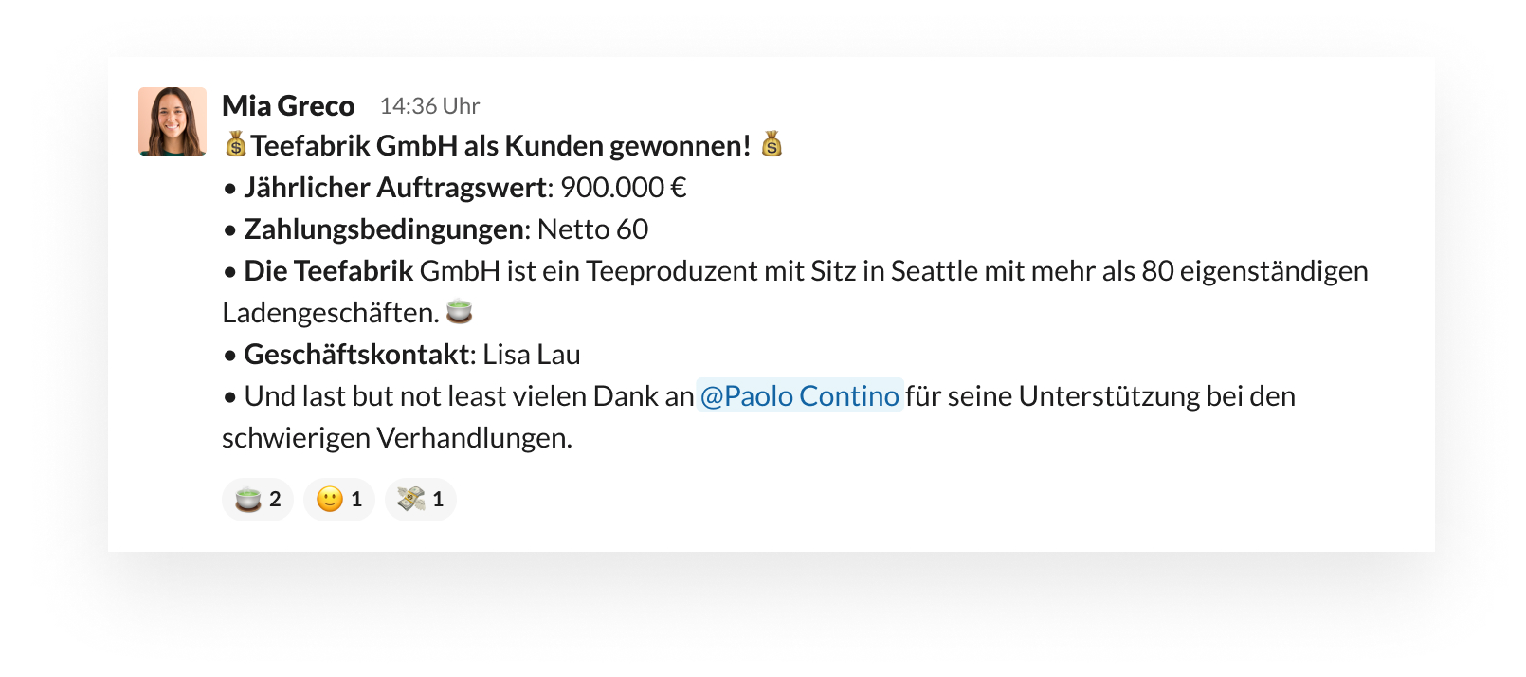Image resolution: width=1526 pixels, height=677 pixels.
Task: Click the bold Die Teefabrik text
Action: coord(329,271)
